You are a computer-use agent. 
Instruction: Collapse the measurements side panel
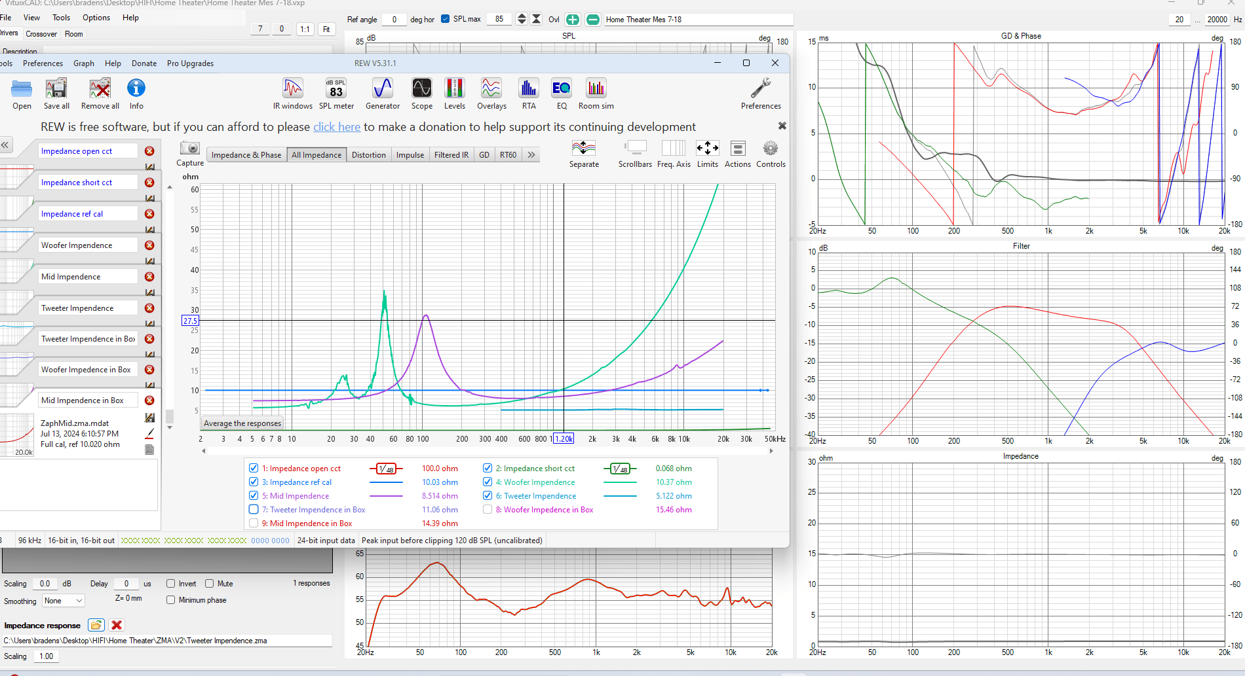(5, 145)
